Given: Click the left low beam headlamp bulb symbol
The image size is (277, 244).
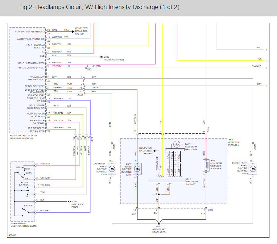Looking at the screenshot, I should pos(177,143).
